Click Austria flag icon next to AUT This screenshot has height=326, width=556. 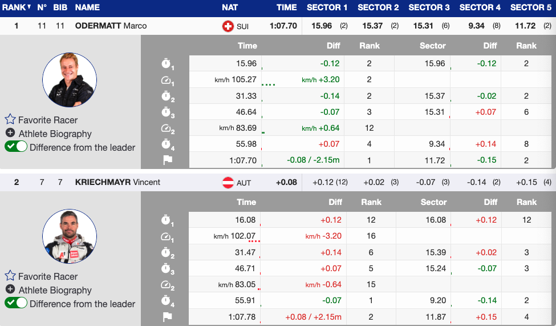point(228,183)
